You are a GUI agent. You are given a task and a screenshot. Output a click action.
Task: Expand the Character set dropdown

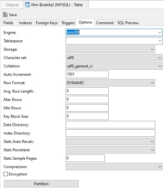pyautogui.click(x=114, y=58)
